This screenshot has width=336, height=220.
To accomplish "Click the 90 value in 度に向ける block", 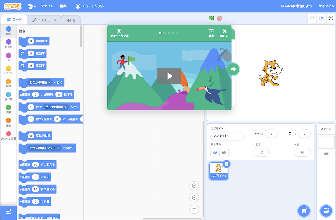I will pos(31,136).
